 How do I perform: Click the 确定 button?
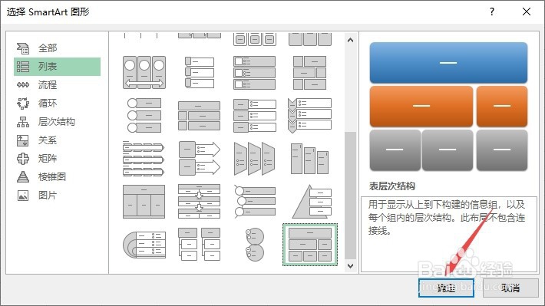click(x=446, y=288)
